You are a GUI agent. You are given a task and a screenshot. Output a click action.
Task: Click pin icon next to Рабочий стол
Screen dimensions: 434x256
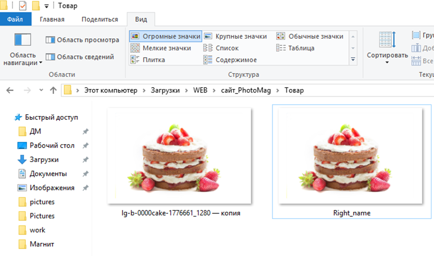pyautogui.click(x=85, y=146)
